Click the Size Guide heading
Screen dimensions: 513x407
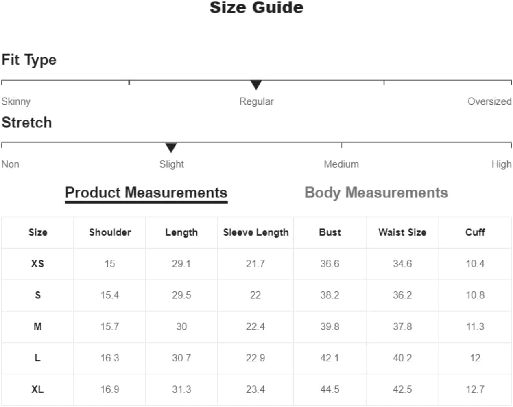256,8
